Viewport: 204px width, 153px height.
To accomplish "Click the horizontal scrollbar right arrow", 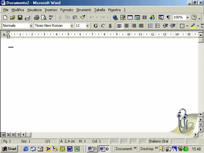I will pyautogui.click(x=195, y=135).
